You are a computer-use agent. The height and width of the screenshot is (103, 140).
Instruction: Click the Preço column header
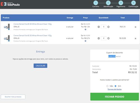(x=85, y=18)
